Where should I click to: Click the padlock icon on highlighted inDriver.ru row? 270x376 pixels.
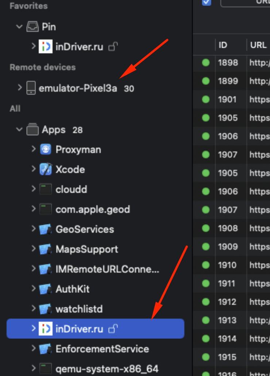(113, 329)
